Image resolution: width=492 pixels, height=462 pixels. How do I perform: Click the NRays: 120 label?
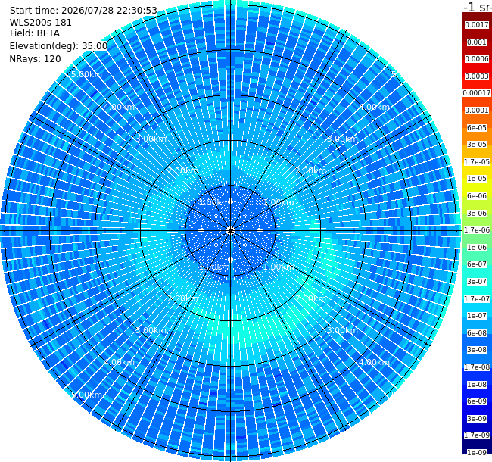click(x=35, y=58)
